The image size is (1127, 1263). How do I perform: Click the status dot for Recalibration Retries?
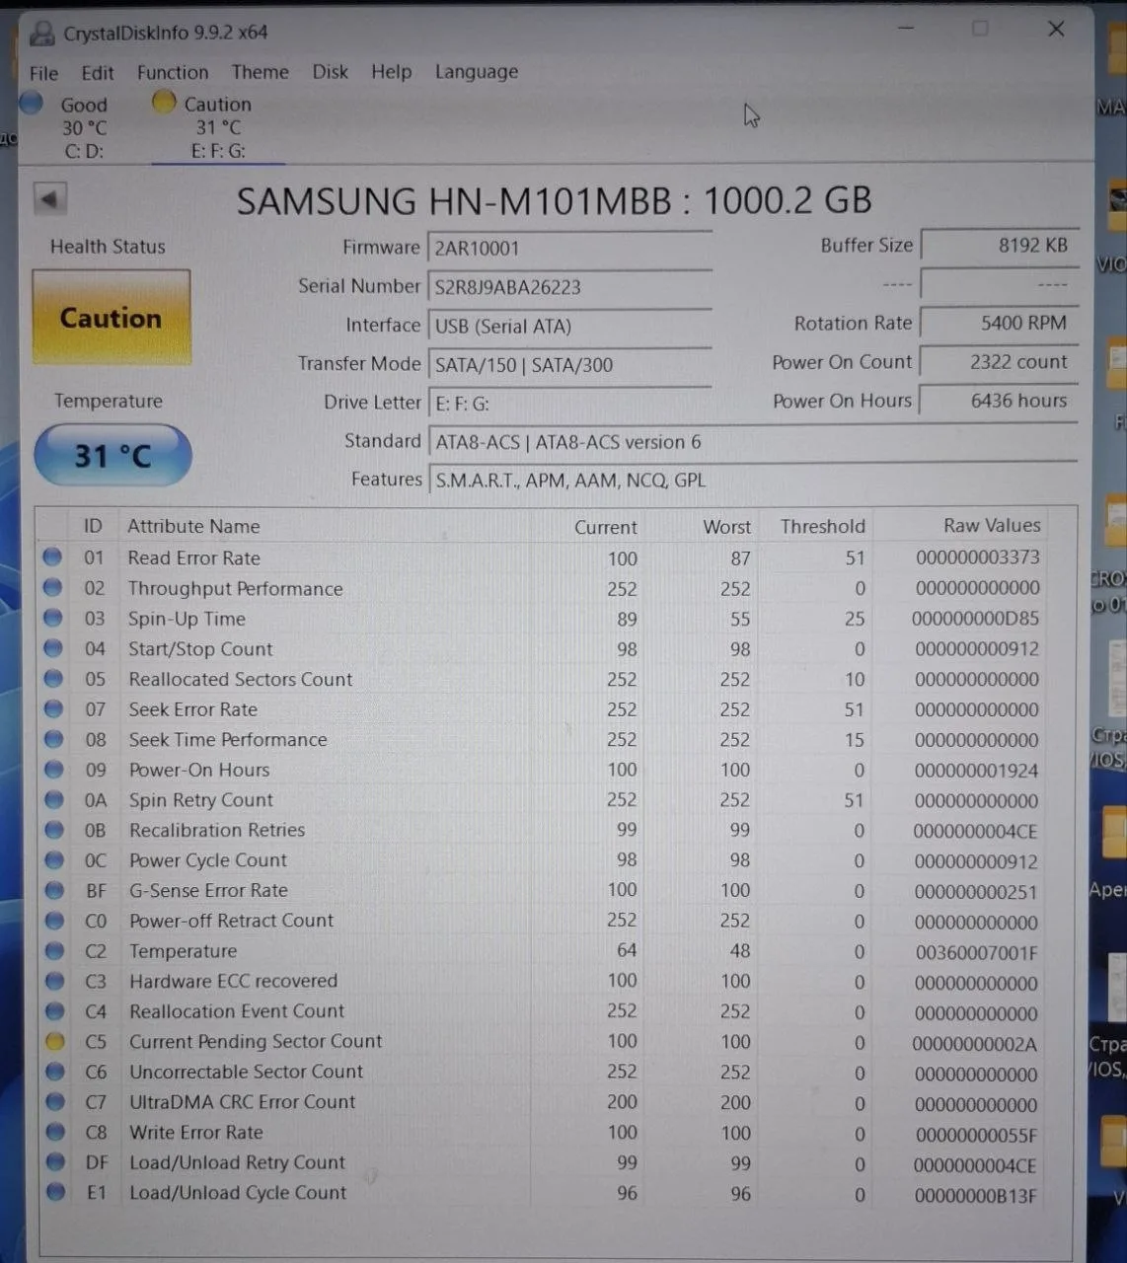coord(53,829)
